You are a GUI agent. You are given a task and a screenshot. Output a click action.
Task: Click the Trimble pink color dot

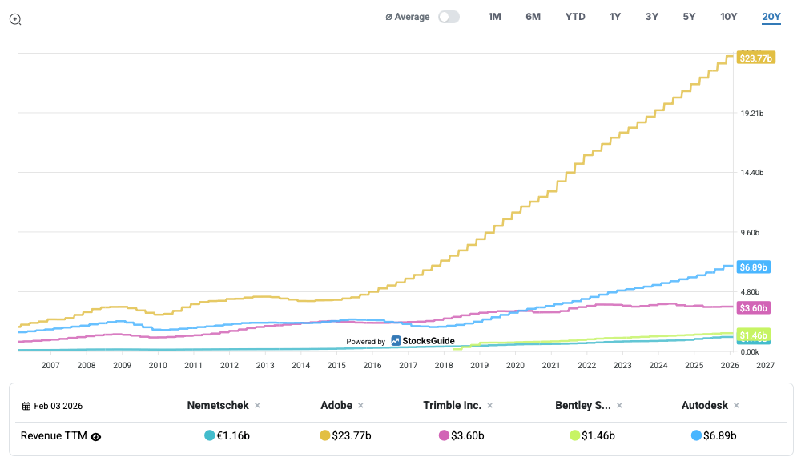tap(444, 436)
